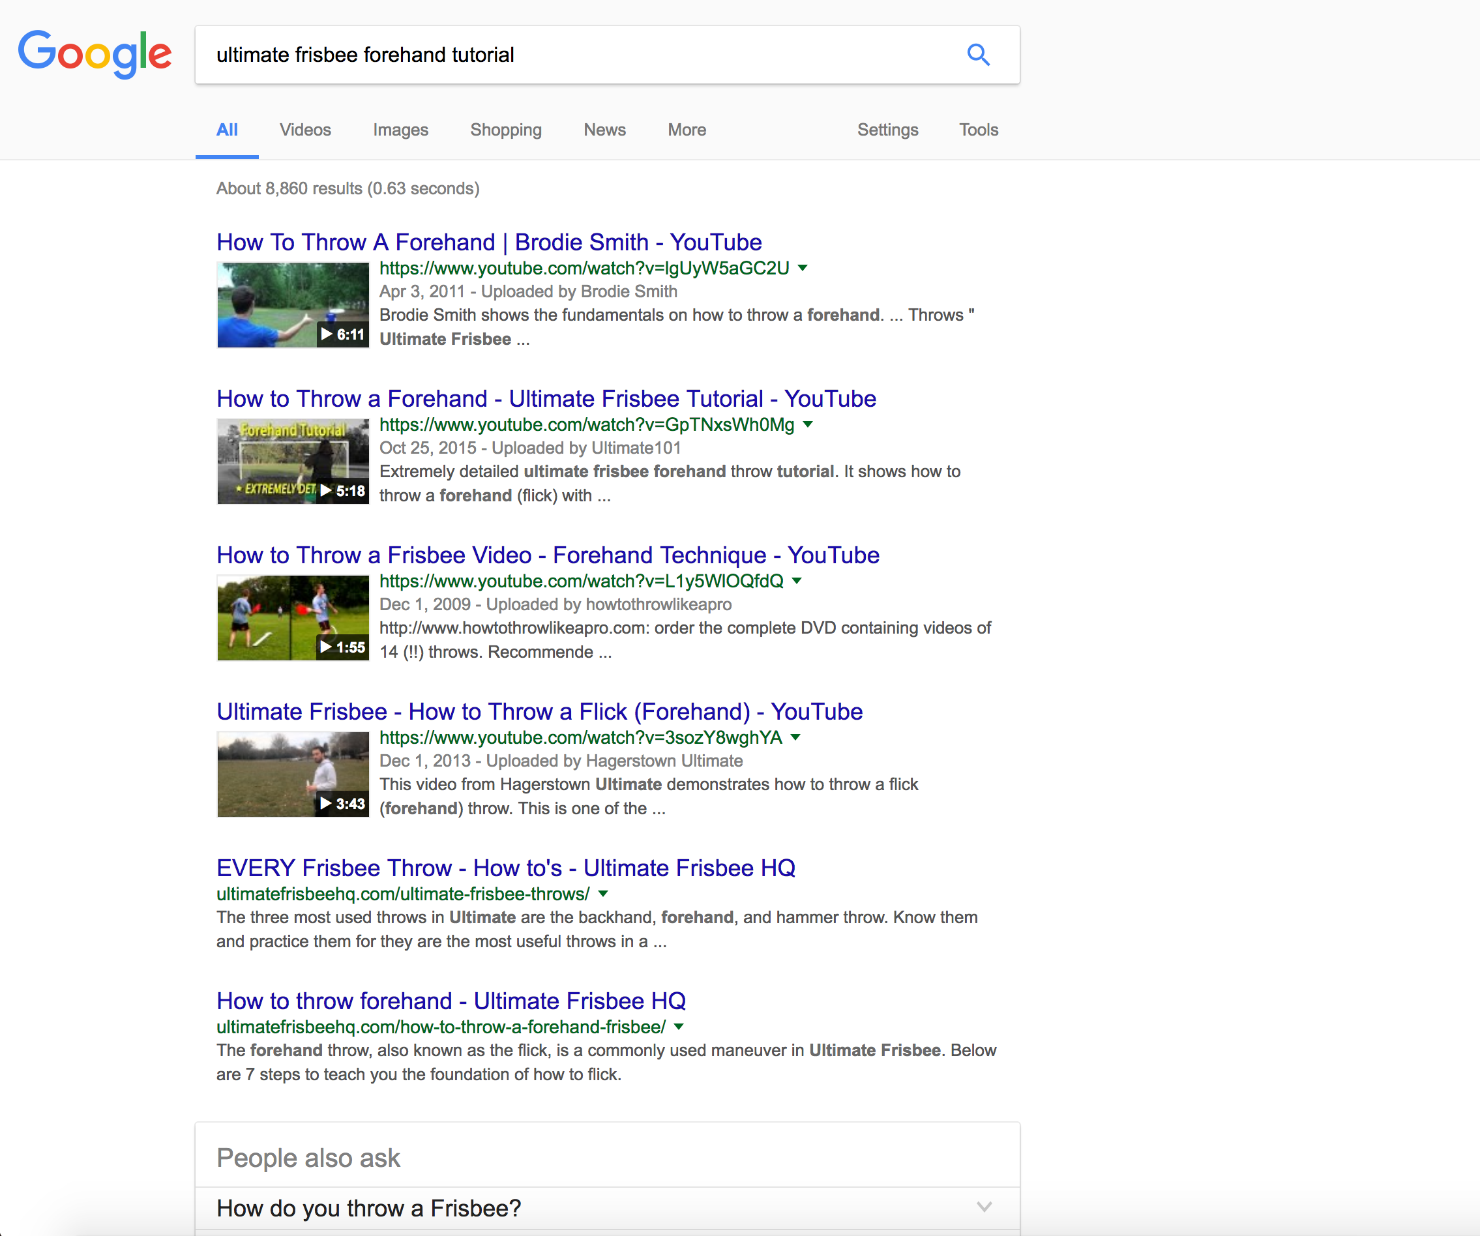
Task: Open the Settings menu
Action: pyautogui.click(x=887, y=130)
